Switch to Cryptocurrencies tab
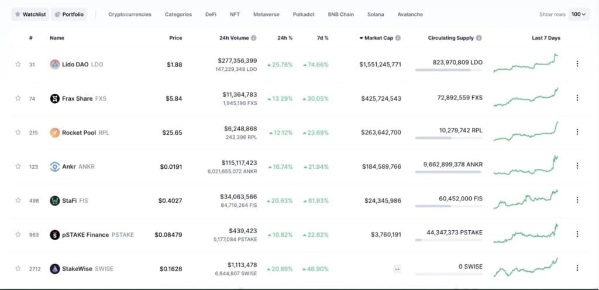This screenshot has width=599, height=290. pos(130,14)
